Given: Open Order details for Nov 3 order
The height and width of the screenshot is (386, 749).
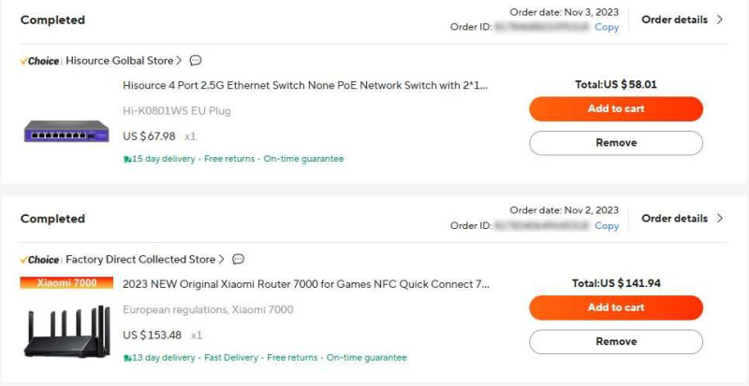Looking at the screenshot, I should 683,20.
